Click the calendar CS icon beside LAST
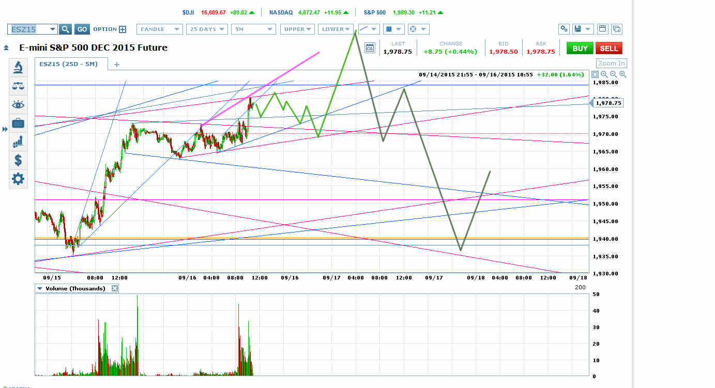 pyautogui.click(x=370, y=48)
